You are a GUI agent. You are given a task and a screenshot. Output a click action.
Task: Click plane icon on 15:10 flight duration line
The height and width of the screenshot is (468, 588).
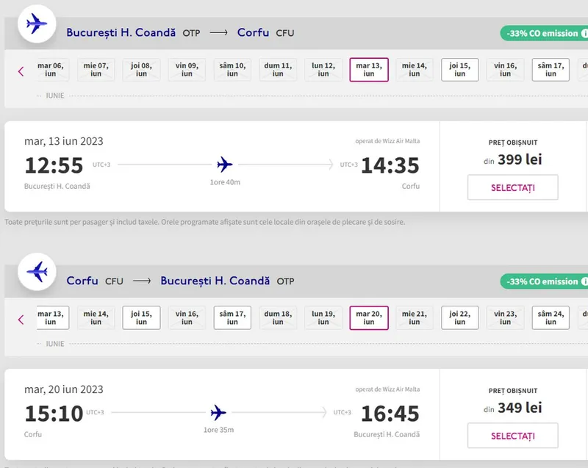pos(218,413)
